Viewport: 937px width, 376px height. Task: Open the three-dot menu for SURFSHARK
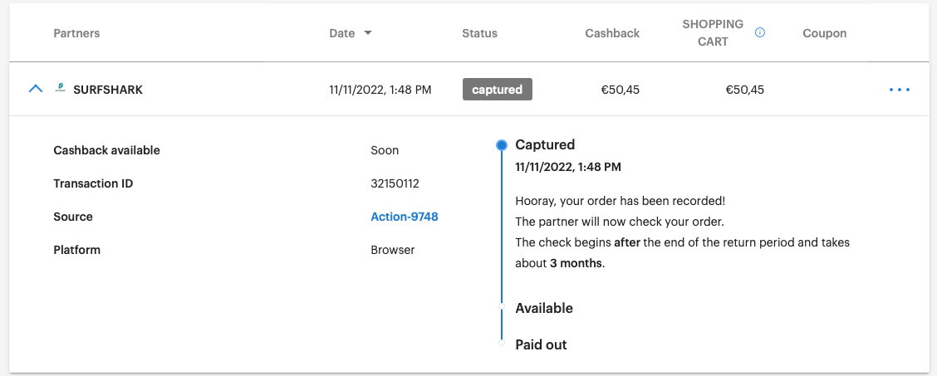[x=900, y=90]
